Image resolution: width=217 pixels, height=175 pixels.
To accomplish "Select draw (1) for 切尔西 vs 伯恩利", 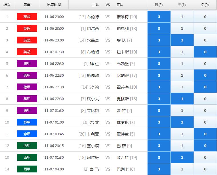I will coord(182,29).
